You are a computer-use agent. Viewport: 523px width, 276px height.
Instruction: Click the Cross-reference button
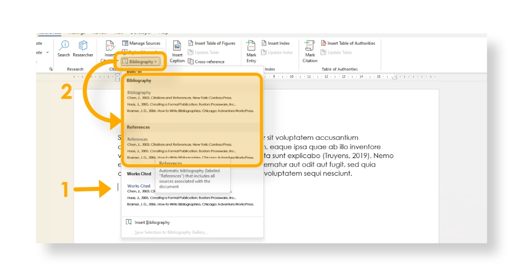pyautogui.click(x=209, y=62)
